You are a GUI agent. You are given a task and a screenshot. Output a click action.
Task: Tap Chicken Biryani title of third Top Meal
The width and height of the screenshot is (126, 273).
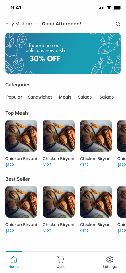click(96, 159)
